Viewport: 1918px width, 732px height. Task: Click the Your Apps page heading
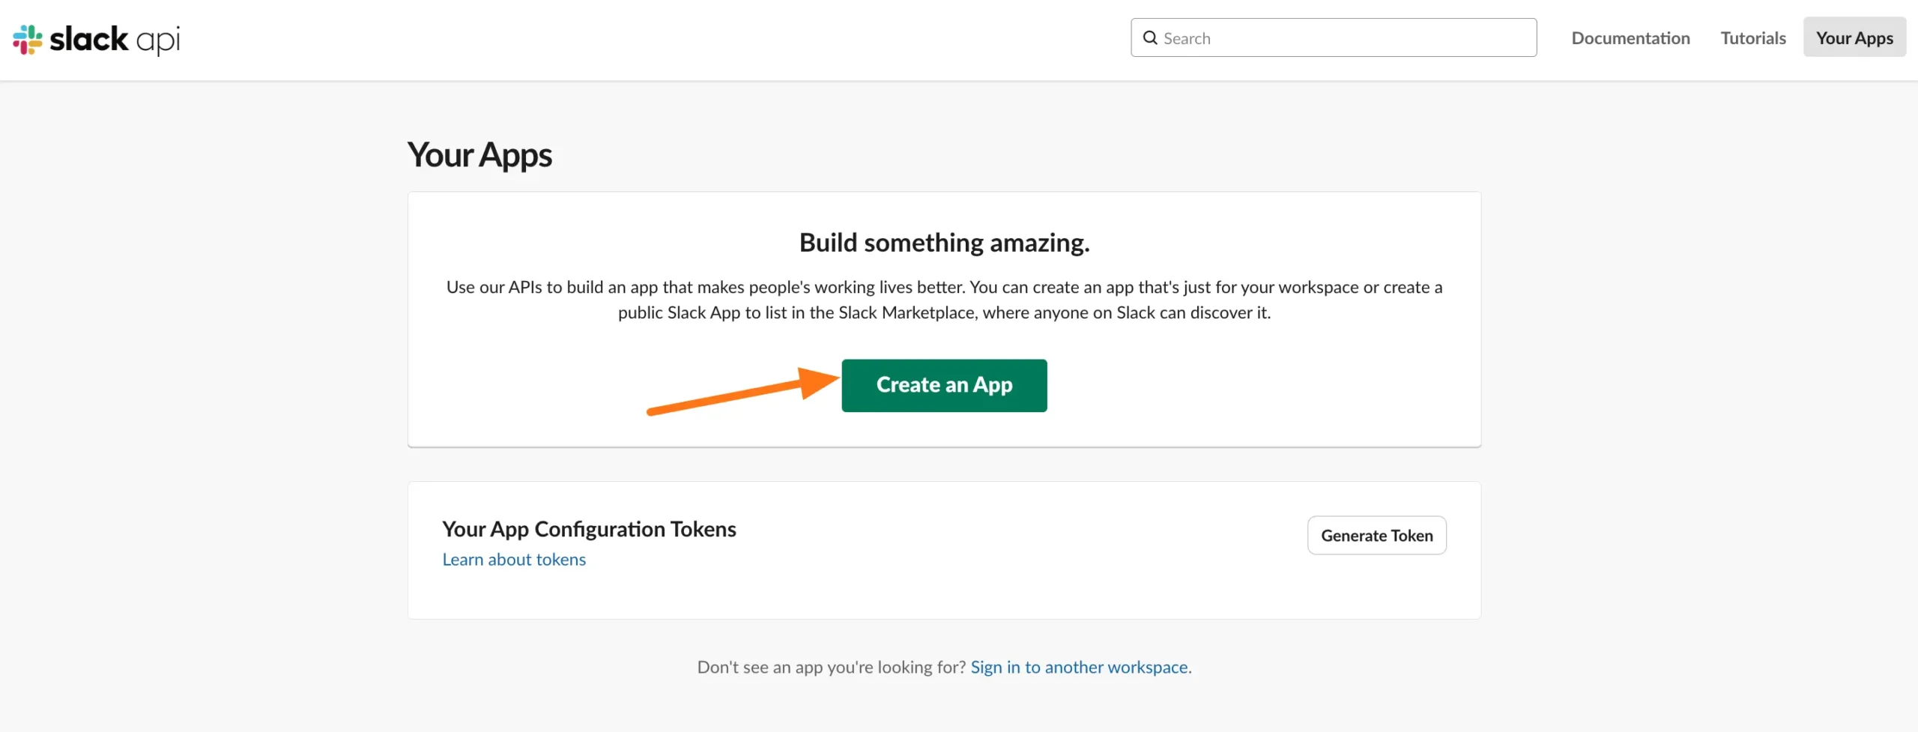(479, 155)
